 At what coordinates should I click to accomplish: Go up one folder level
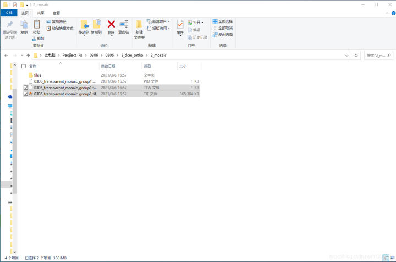coord(28,56)
